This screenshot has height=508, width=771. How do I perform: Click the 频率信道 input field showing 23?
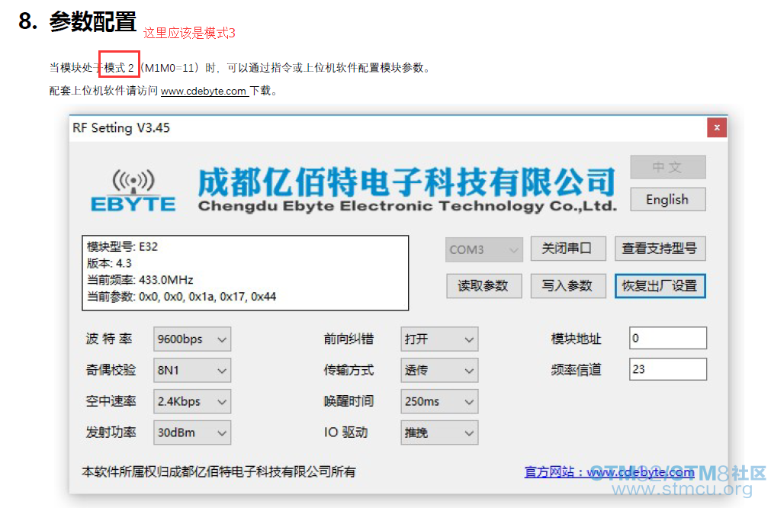[668, 369]
